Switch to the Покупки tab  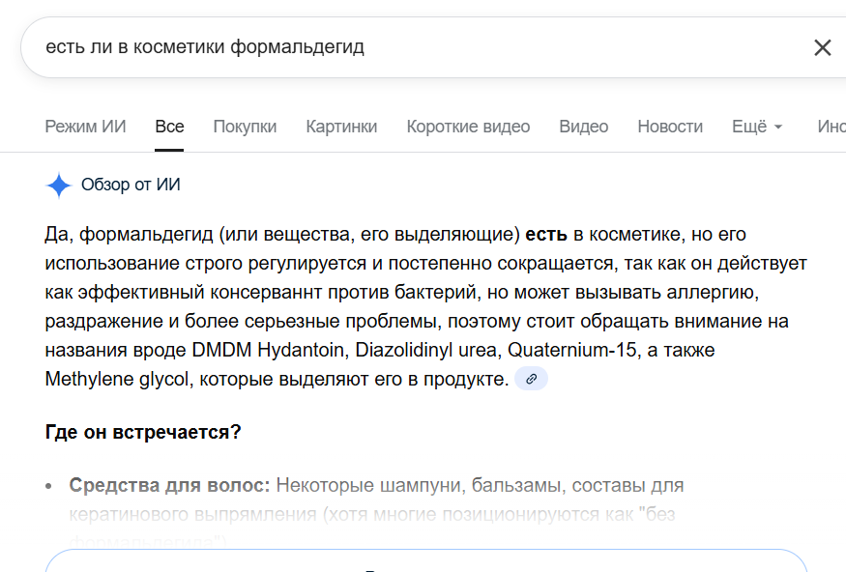click(x=245, y=127)
